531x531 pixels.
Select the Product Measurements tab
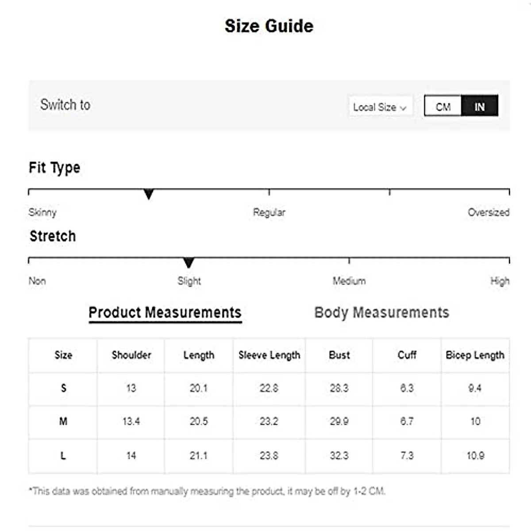[165, 312]
